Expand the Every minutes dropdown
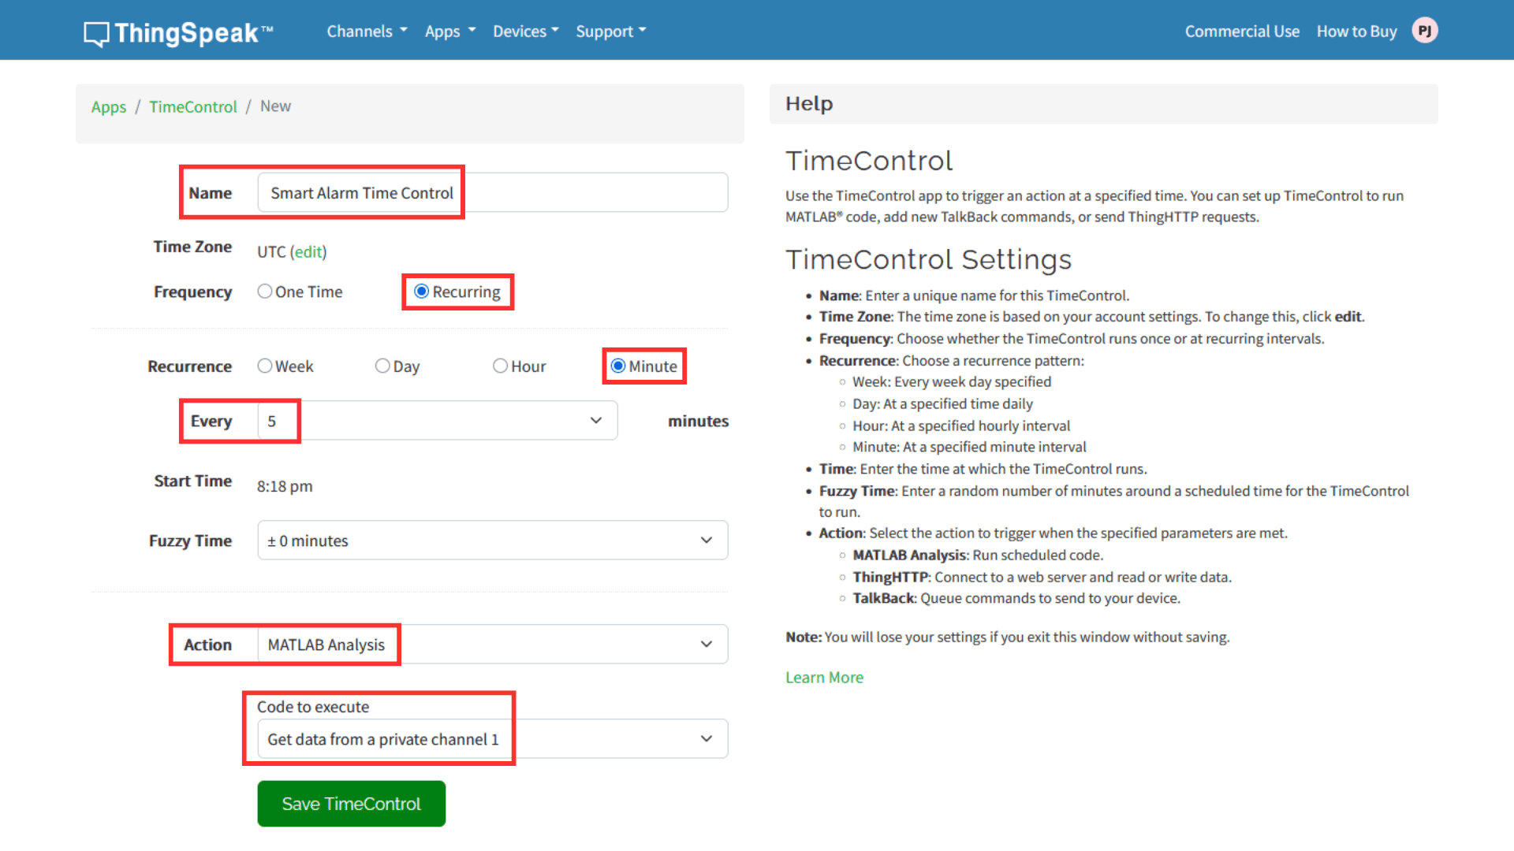Viewport: 1514px width, 851px height. [438, 421]
